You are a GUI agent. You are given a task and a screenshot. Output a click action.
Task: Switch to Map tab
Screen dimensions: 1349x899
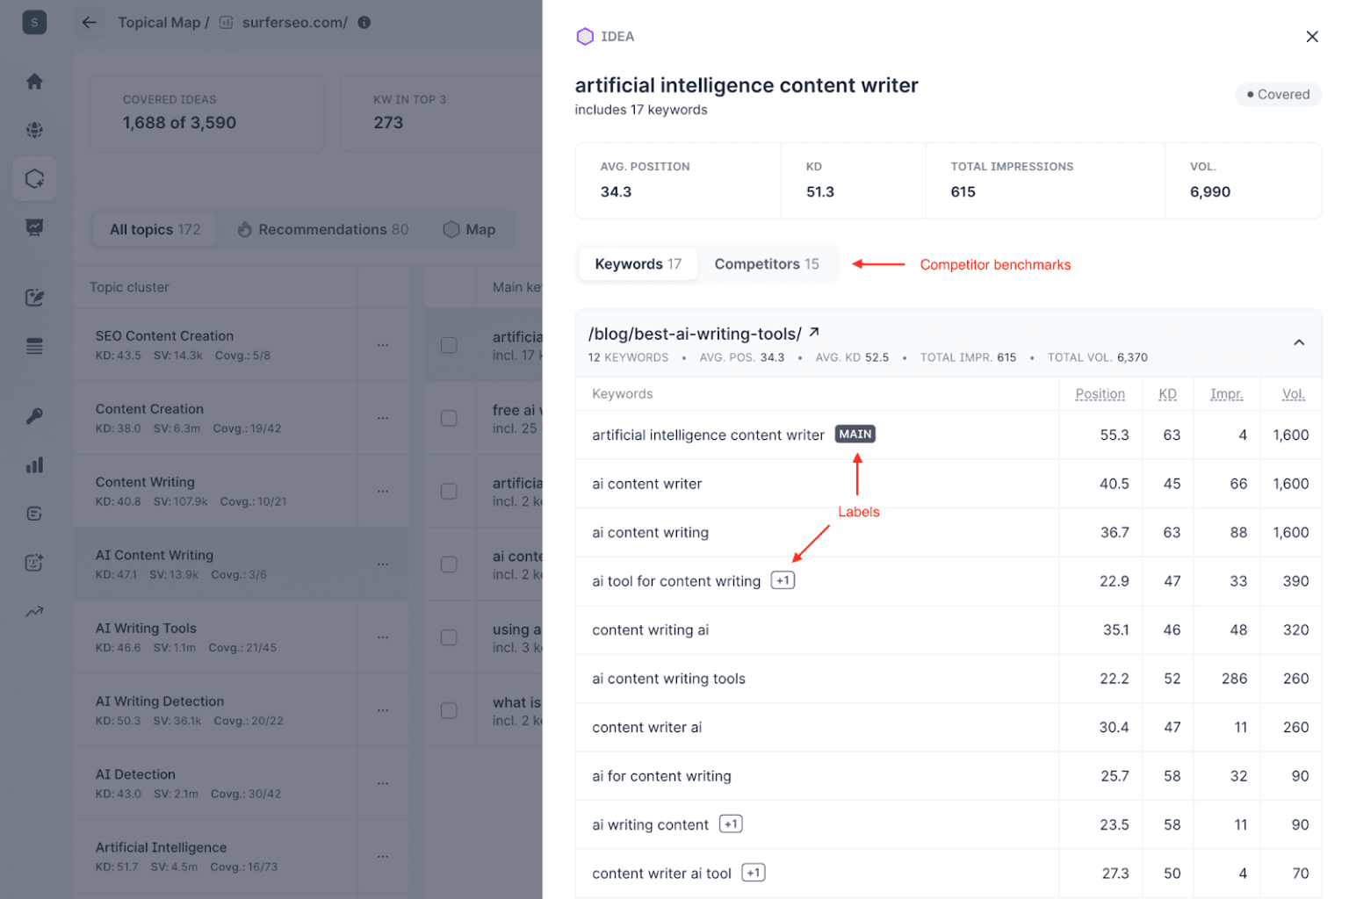coord(469,229)
